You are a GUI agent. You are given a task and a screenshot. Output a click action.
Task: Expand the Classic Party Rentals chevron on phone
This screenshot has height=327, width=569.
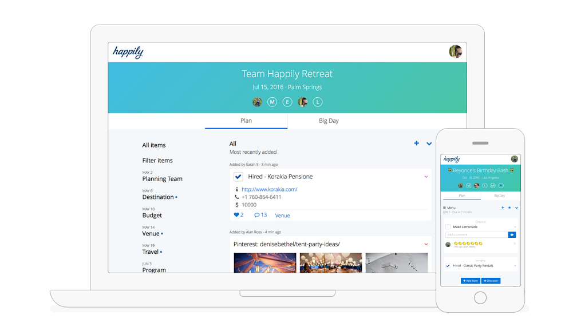[x=515, y=266]
